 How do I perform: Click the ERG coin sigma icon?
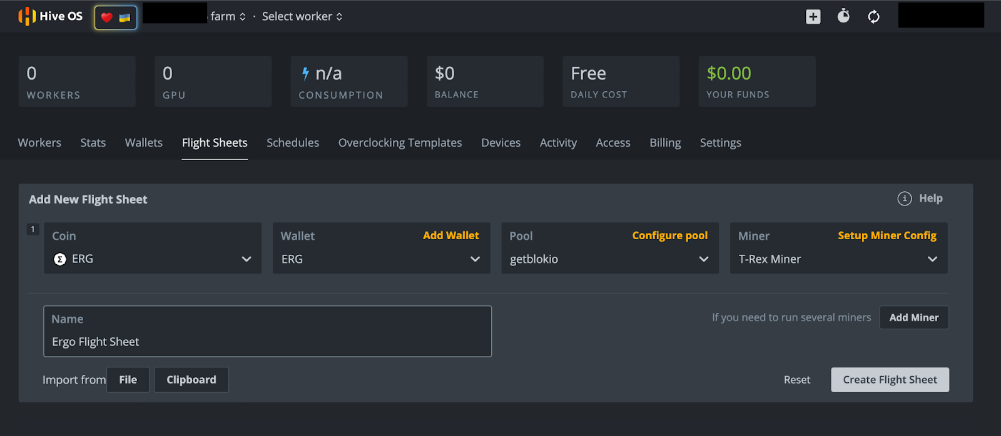(60, 259)
